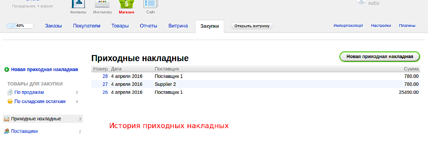Click the 780.00 sum in Supplier 2 row

click(x=411, y=84)
